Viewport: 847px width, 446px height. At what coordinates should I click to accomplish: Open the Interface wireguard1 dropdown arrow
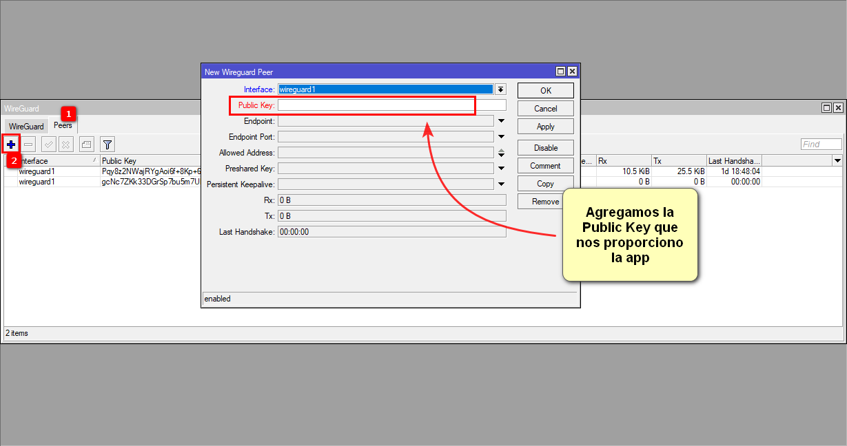pyautogui.click(x=501, y=89)
